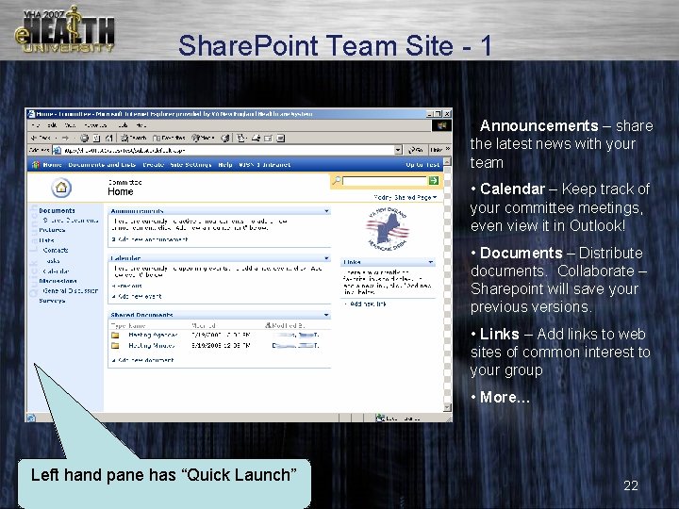Click the Up to Test link
Image resolution: width=679 pixels, height=509 pixels.
click(422, 164)
